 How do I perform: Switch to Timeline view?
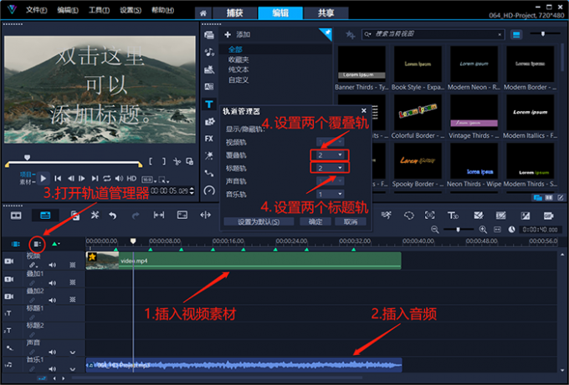(45, 215)
